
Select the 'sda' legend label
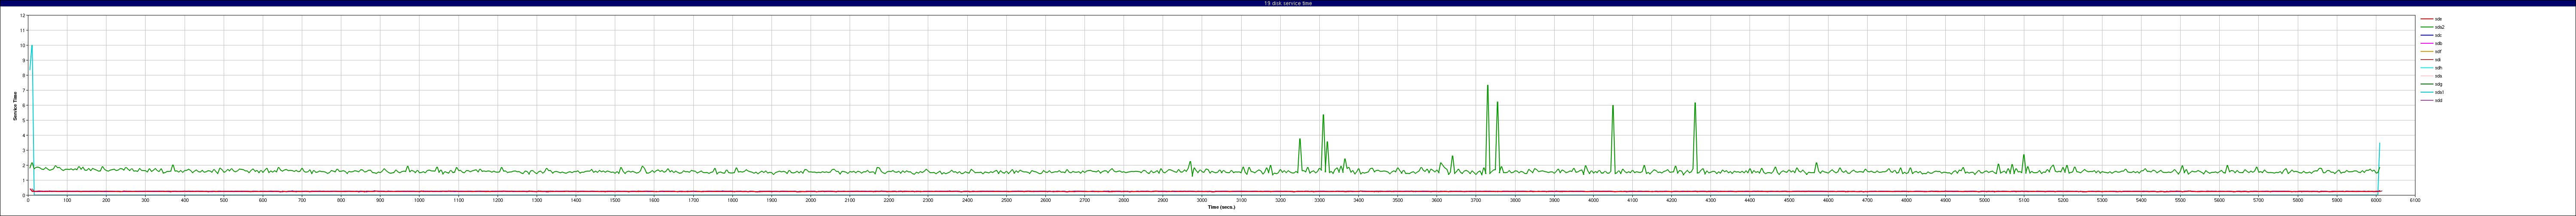[2439, 76]
